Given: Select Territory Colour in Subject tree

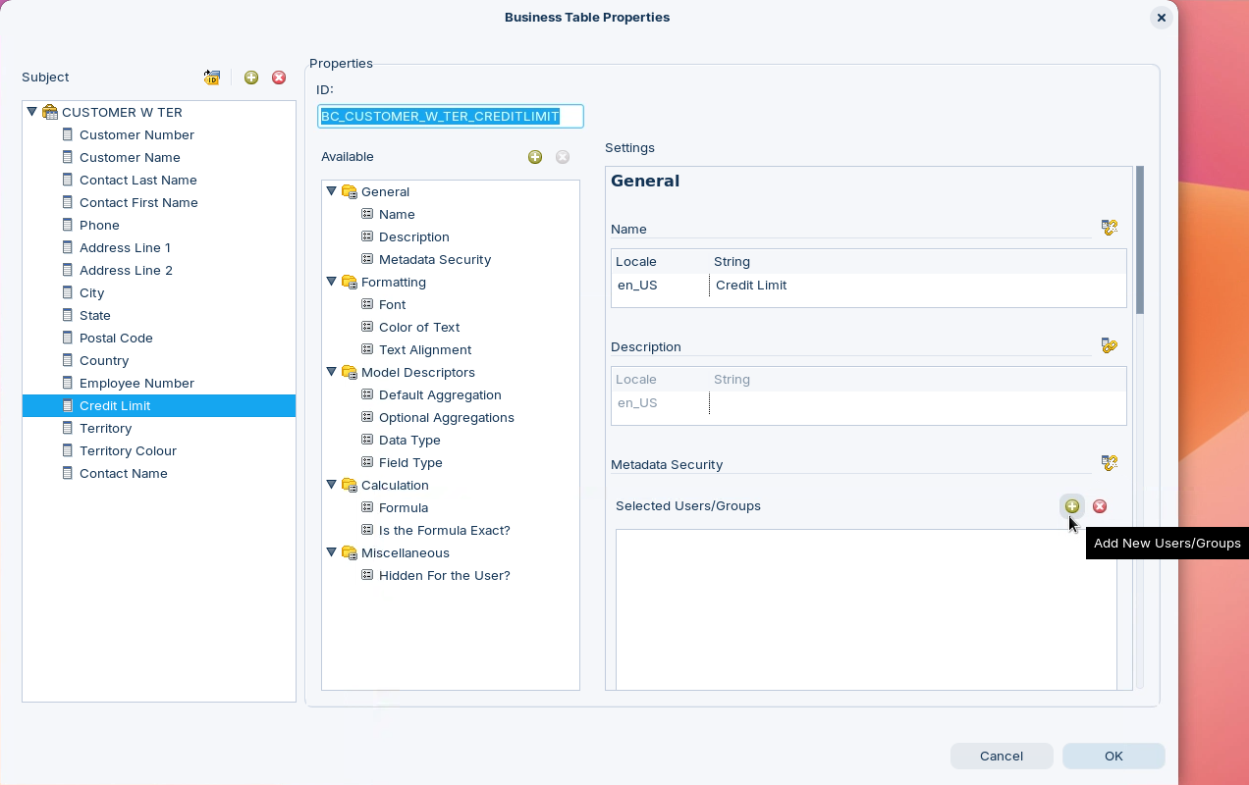Looking at the screenshot, I should tap(128, 450).
